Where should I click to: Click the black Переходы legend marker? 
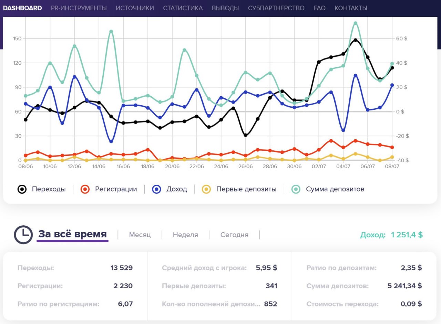click(22, 189)
